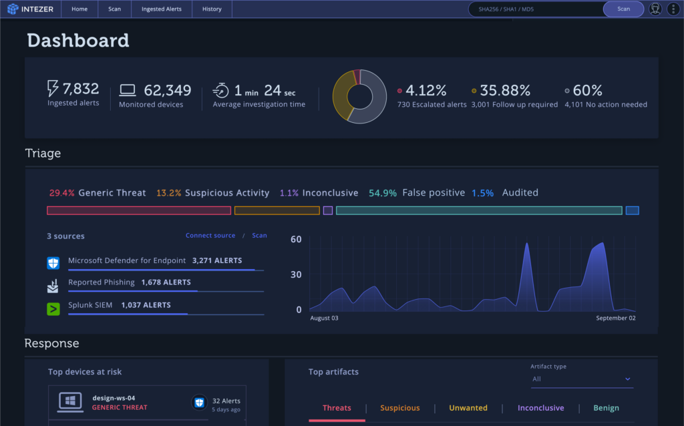Click the green Splunk SIEM icon

point(53,309)
